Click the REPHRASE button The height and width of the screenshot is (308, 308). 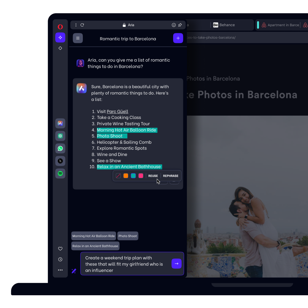pyautogui.click(x=170, y=176)
